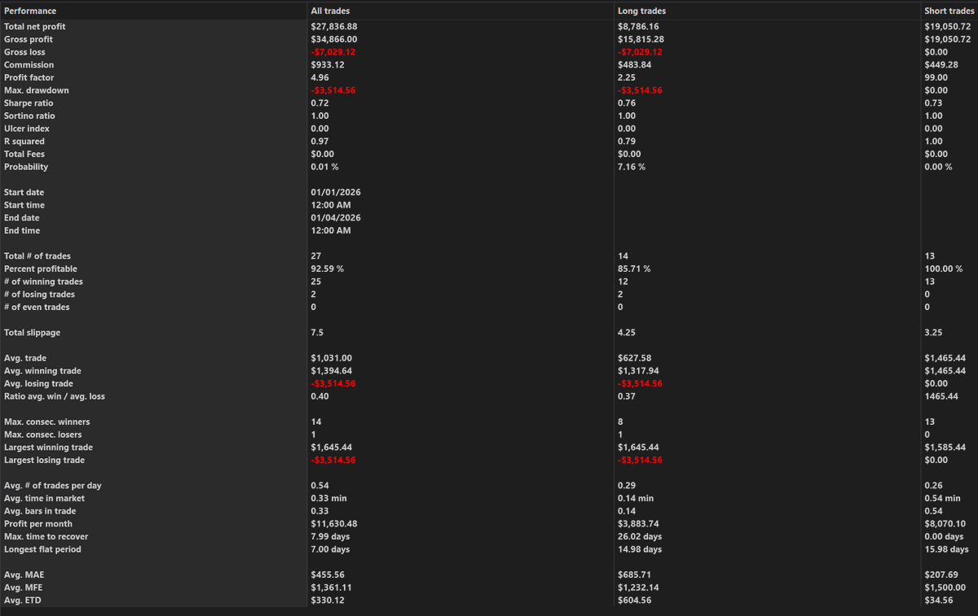Image resolution: width=978 pixels, height=616 pixels.
Task: Select the All trades column header
Action: point(330,11)
